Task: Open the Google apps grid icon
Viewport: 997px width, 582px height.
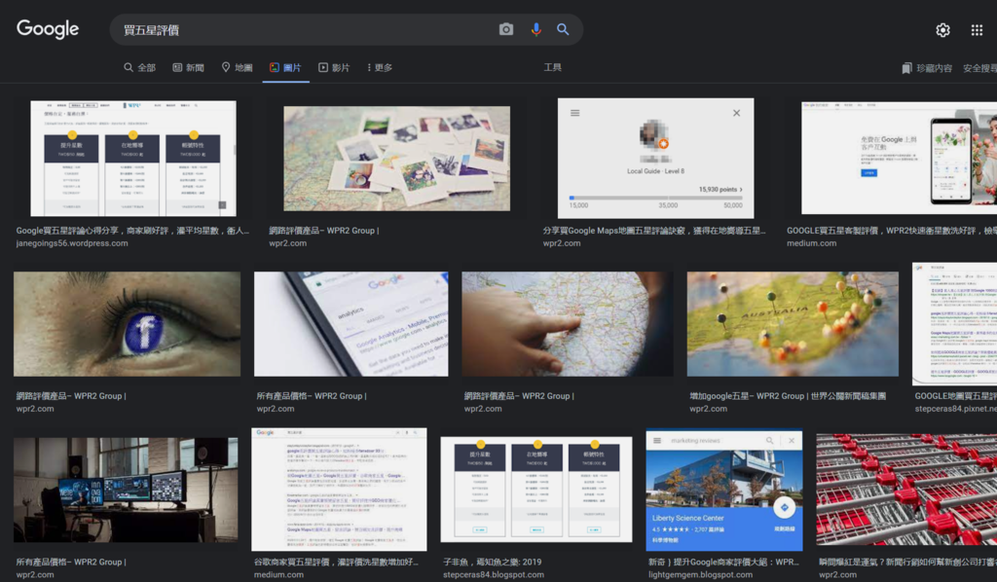Action: pos(977,30)
